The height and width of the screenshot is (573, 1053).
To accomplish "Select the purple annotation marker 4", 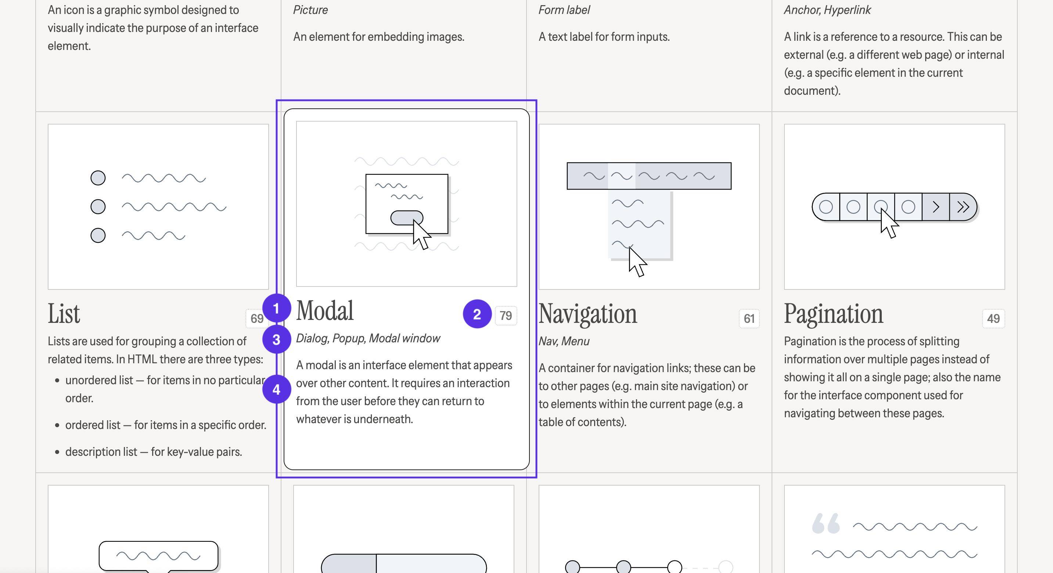I will (x=277, y=389).
